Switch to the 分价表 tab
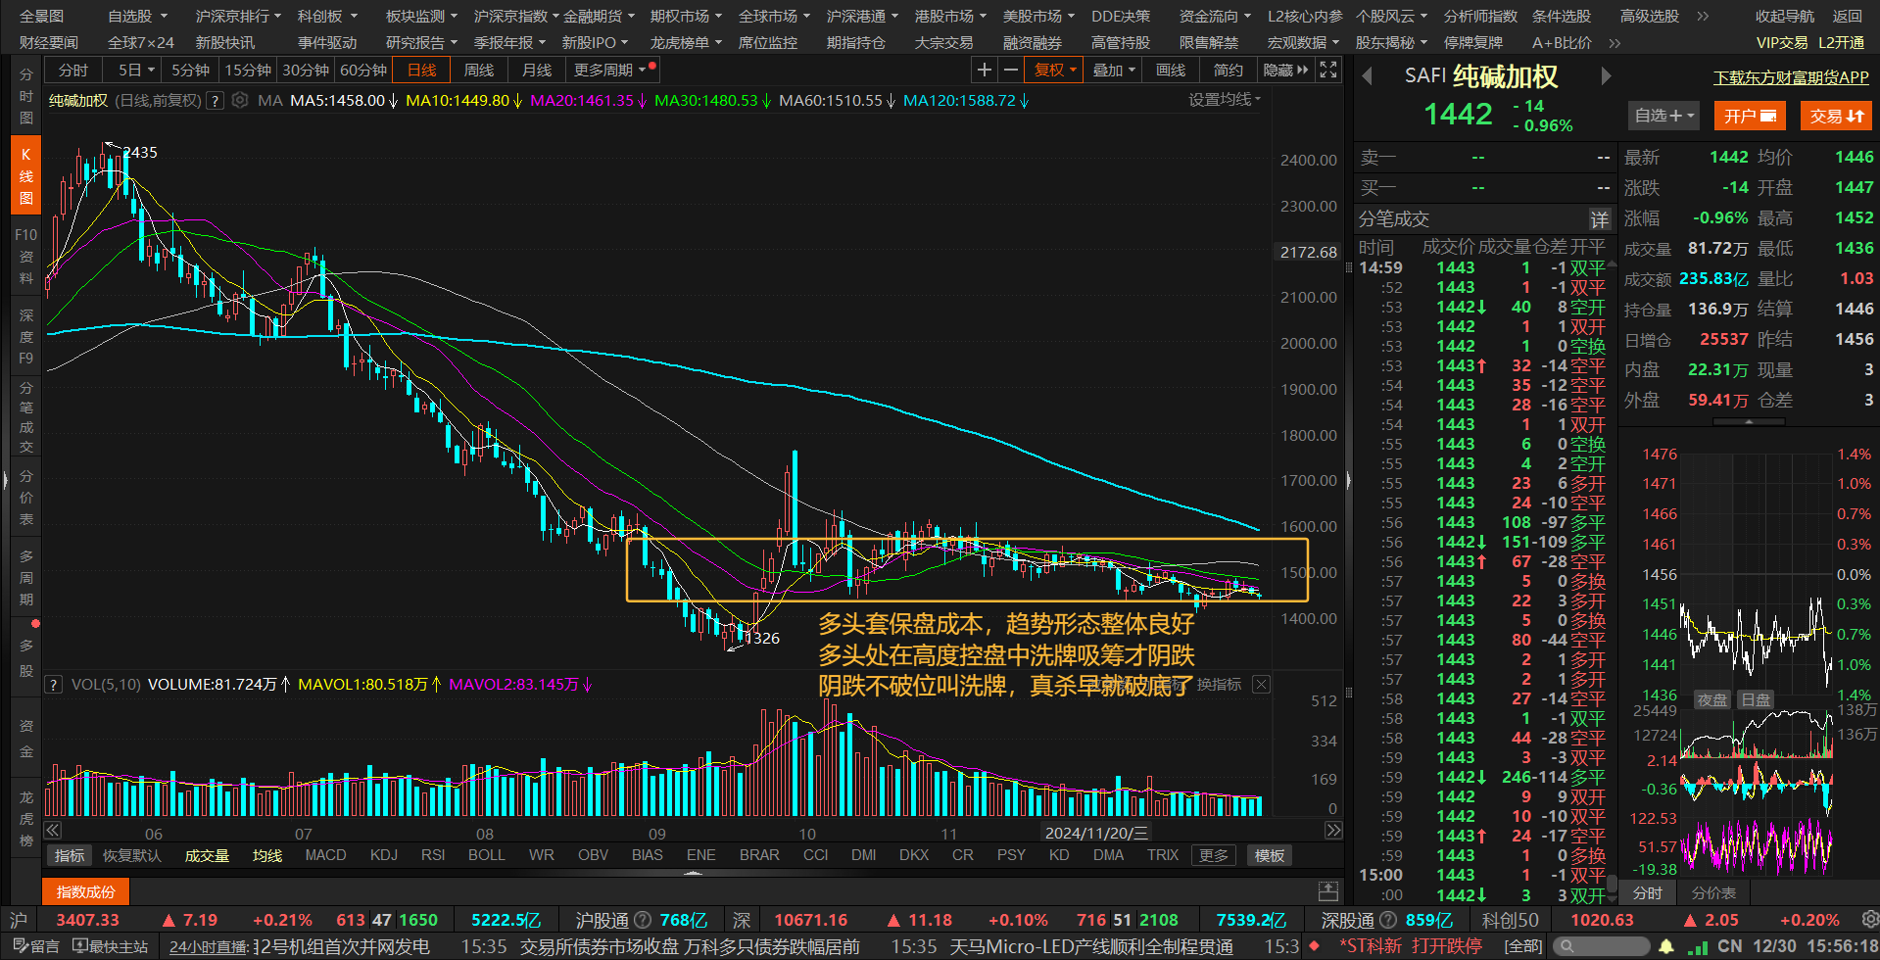The width and height of the screenshot is (1880, 960). click(x=1713, y=892)
